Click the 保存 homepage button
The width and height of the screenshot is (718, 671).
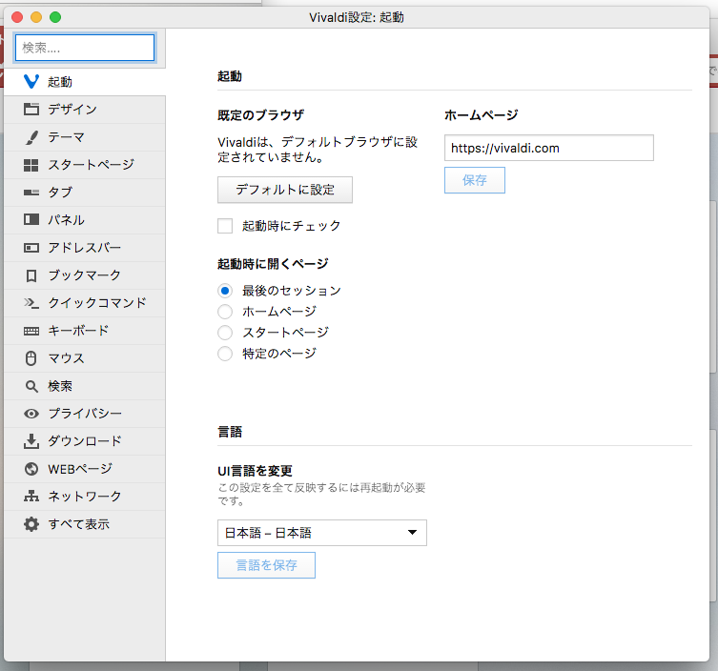click(475, 180)
